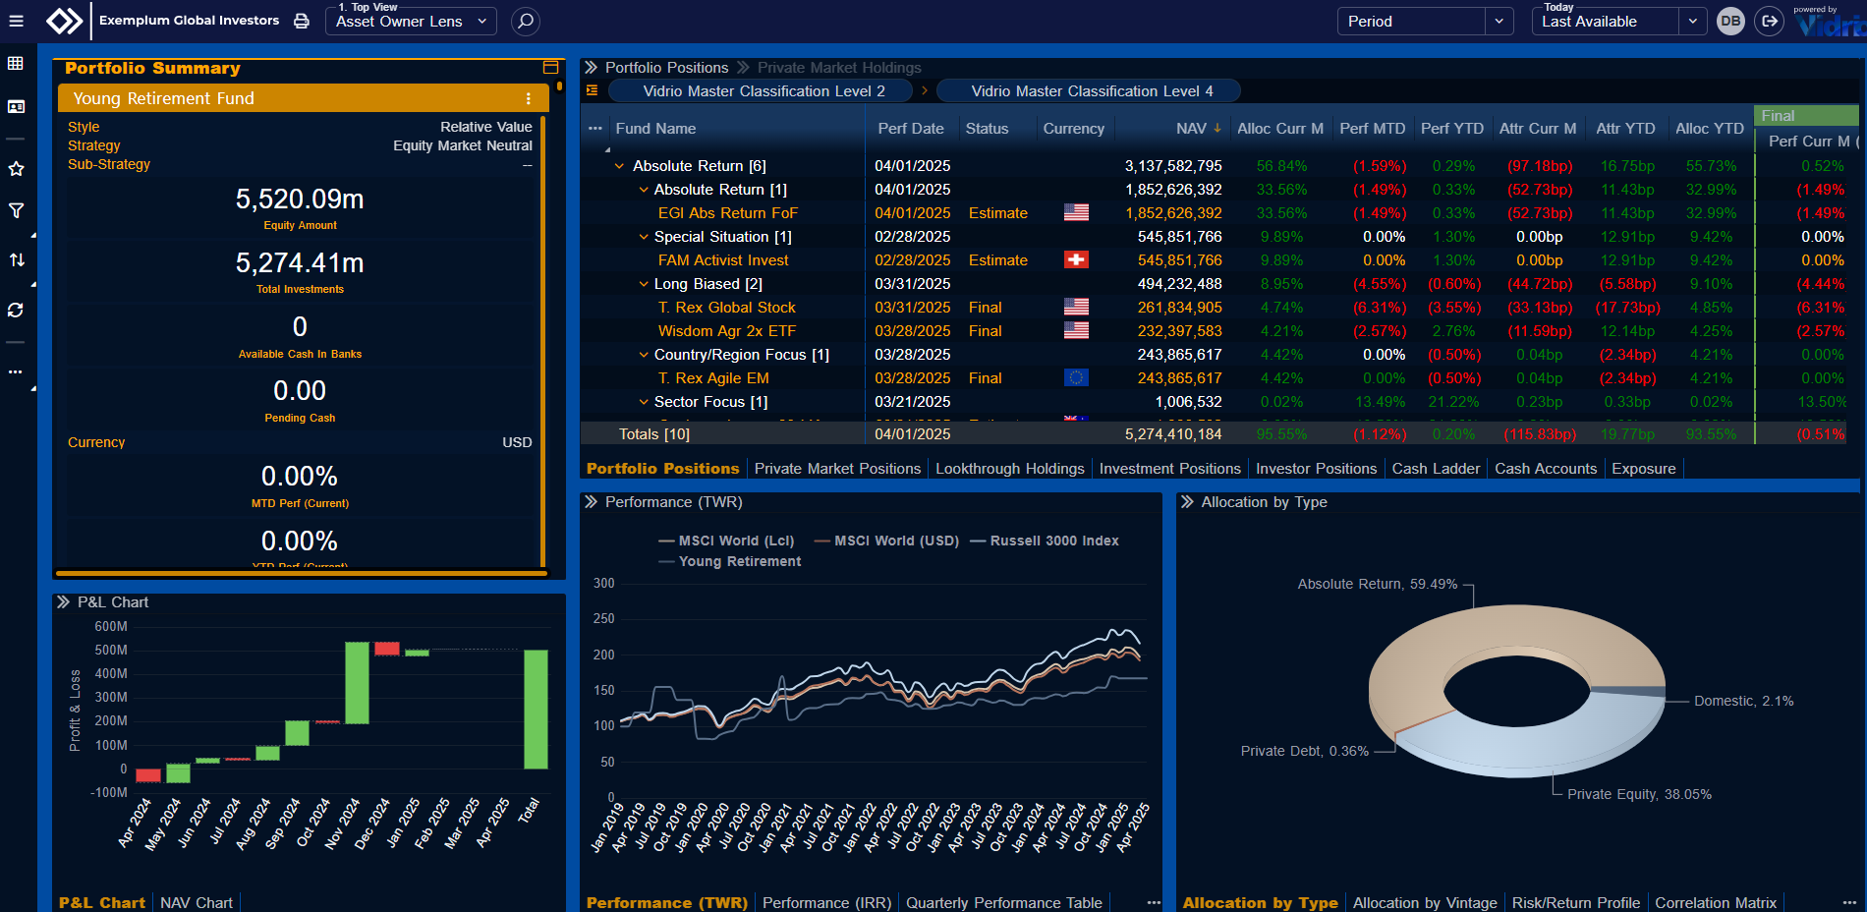
Task: Select Vidrio Master Classification Level 4
Action: tap(1089, 90)
